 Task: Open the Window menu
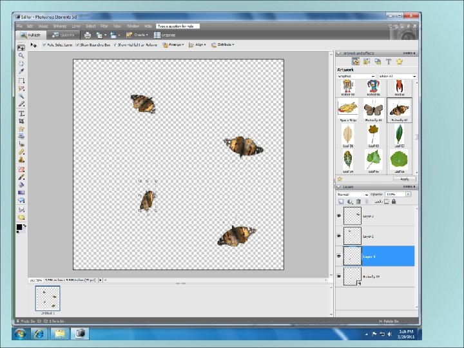133,26
